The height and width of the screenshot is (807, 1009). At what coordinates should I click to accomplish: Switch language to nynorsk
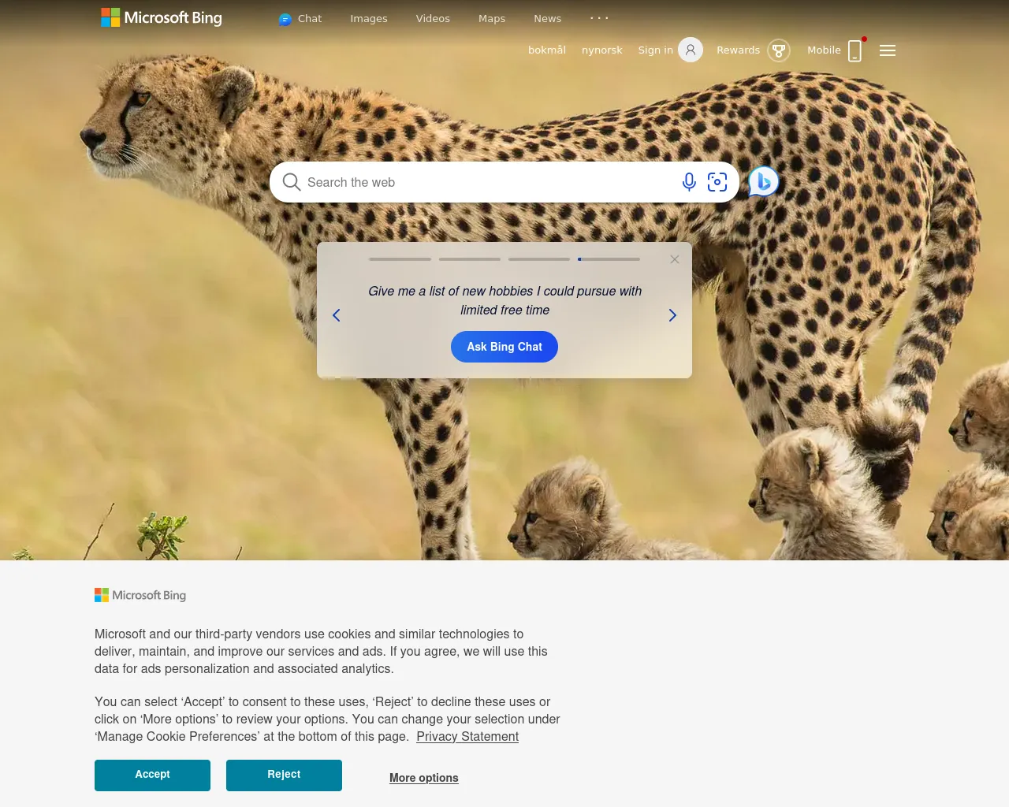(602, 50)
